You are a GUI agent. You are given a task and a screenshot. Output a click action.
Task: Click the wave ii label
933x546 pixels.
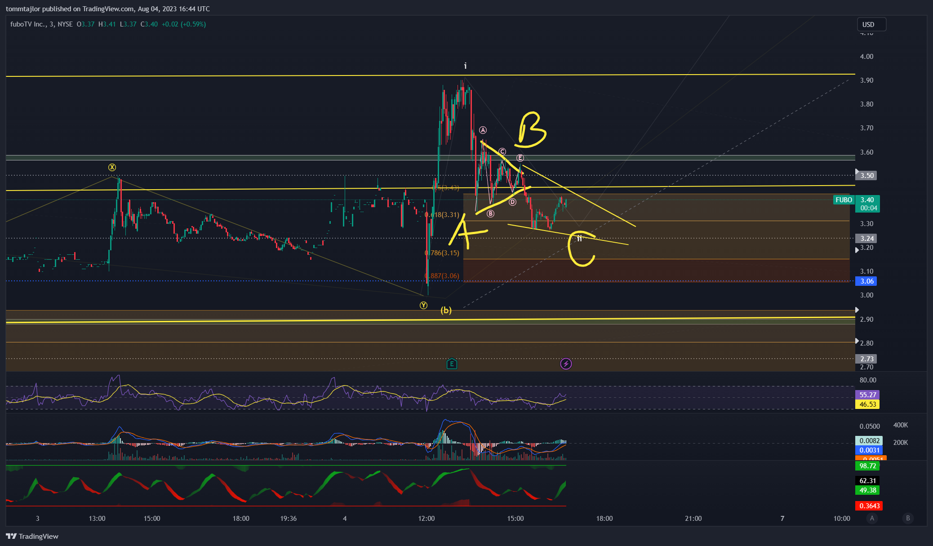coord(579,238)
